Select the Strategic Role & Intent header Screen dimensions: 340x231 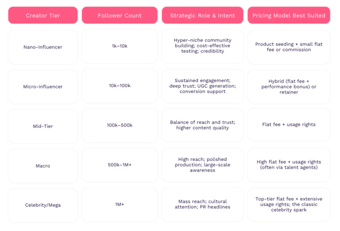tap(202, 15)
